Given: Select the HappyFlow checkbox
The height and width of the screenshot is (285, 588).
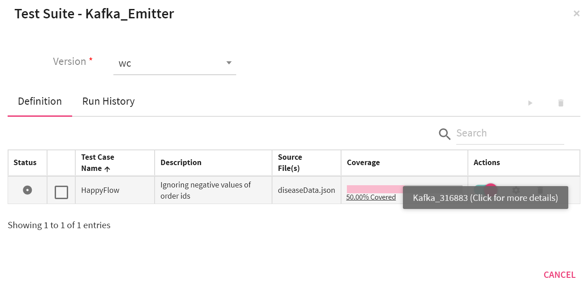Looking at the screenshot, I should [61, 192].
